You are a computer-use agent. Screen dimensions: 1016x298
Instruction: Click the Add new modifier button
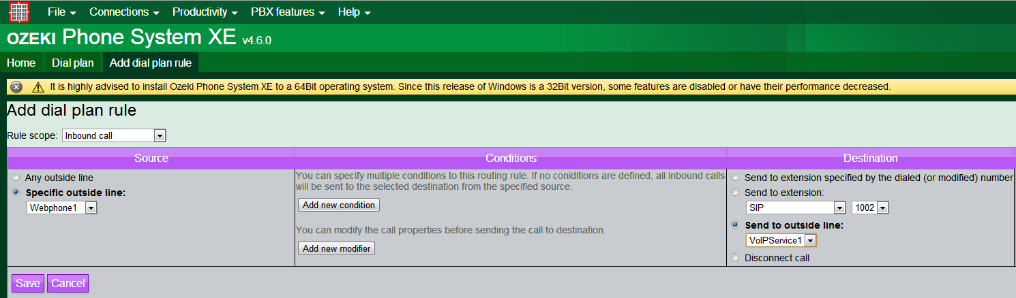click(x=337, y=248)
